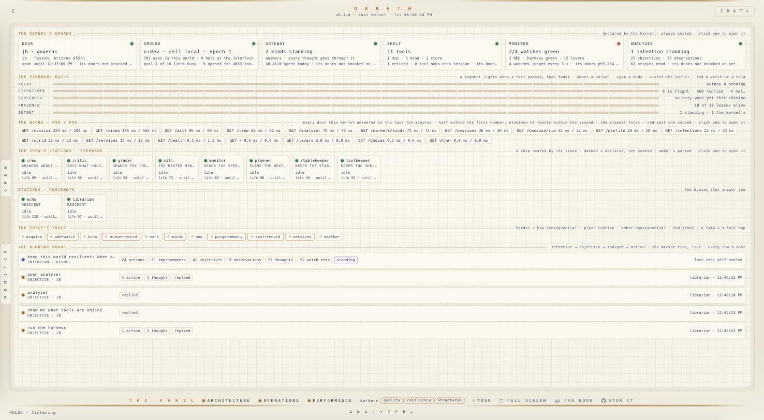Expand the Analyzer drawer at bottom
The height and width of the screenshot is (420, 764).
click(382, 412)
